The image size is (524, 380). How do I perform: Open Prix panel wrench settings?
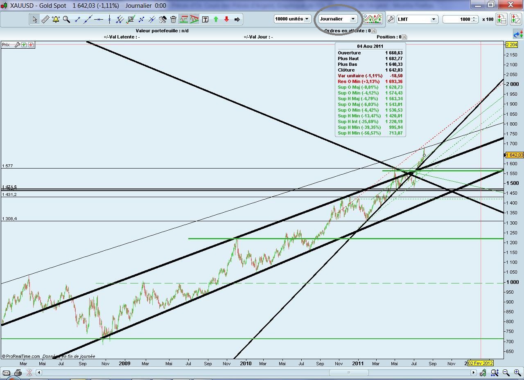(17, 45)
